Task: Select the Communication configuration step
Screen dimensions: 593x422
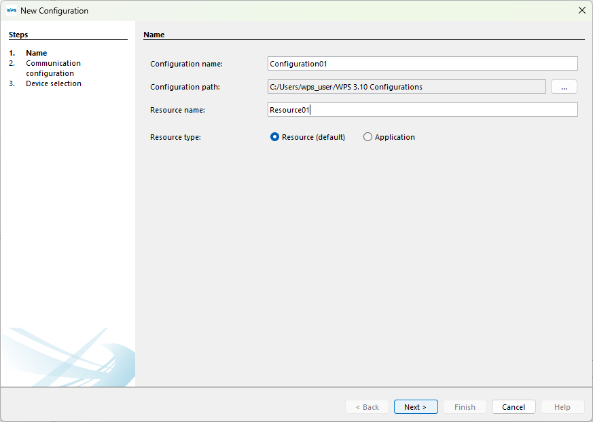Action: point(53,68)
